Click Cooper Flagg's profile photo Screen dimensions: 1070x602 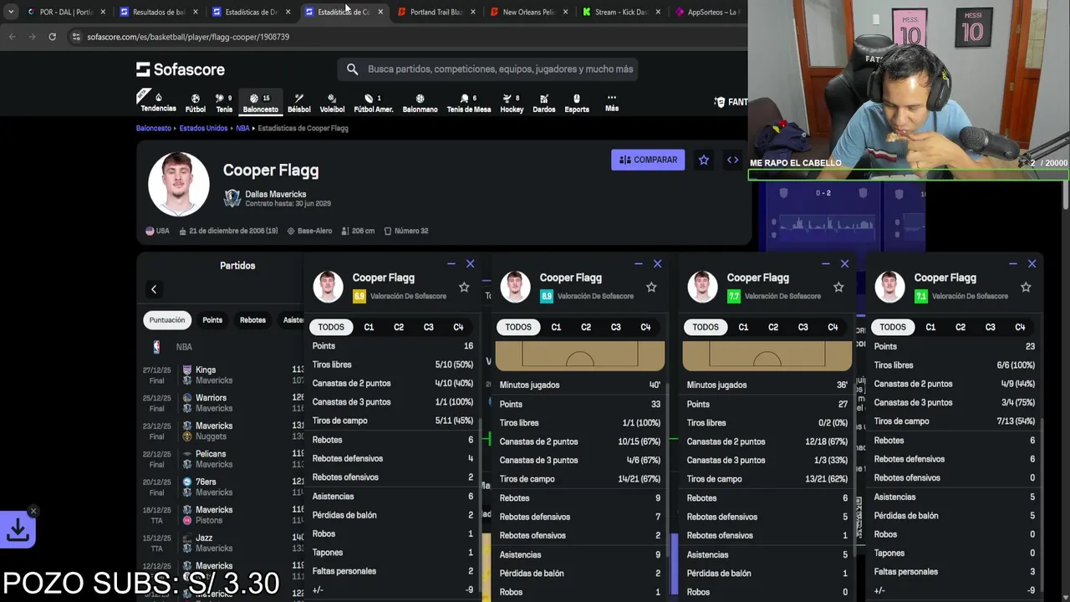click(x=178, y=184)
